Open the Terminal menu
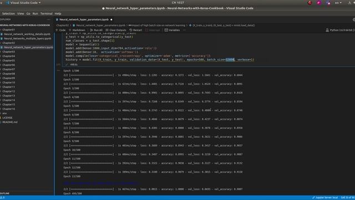The width and height of the screenshot is (355, 200). click(47, 13)
